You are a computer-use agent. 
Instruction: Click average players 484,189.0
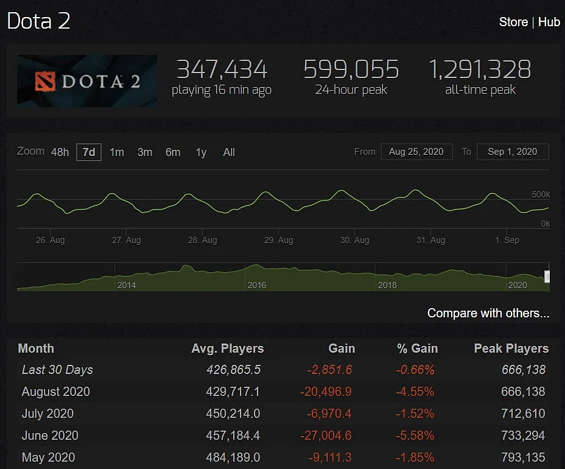click(x=233, y=457)
